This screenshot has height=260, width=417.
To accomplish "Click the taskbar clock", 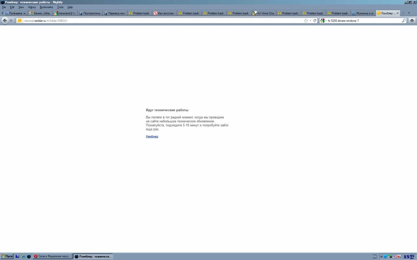I will (409, 256).
